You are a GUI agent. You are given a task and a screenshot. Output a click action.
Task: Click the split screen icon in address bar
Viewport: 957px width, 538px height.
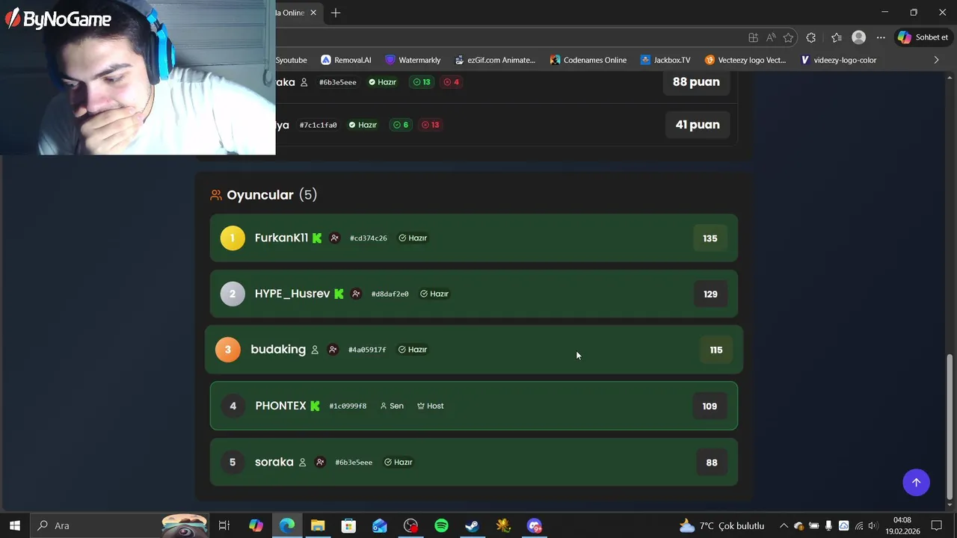pos(753,37)
